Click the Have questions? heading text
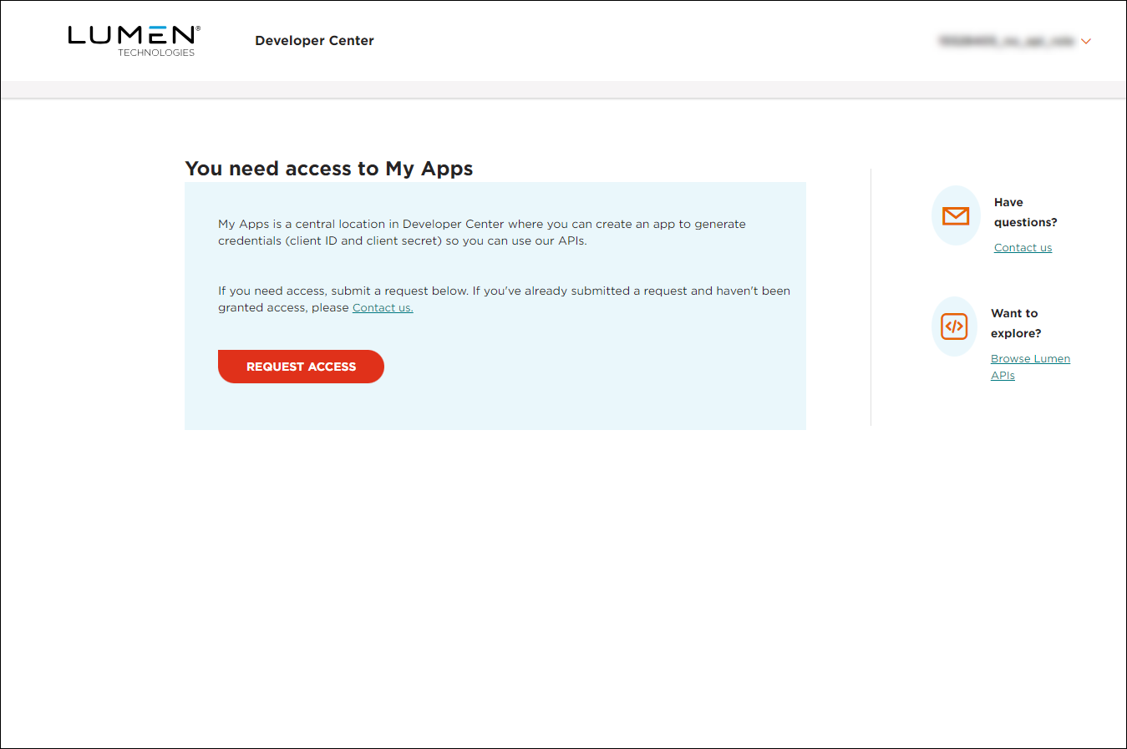1127x749 pixels. 1025,212
